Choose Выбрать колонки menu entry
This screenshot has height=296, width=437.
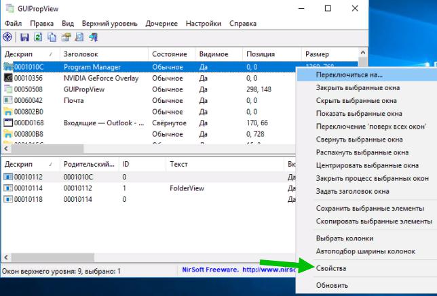(x=366, y=238)
